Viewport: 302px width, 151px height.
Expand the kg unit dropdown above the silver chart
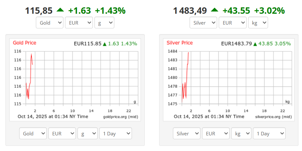click(x=258, y=23)
